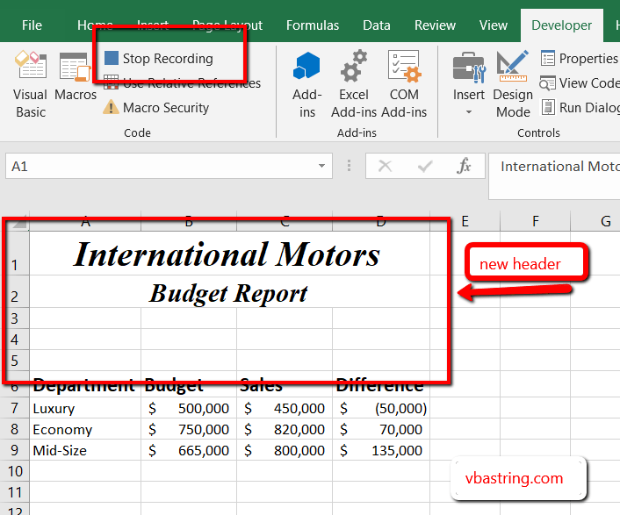This screenshot has width=620, height=515.
Task: Select column G header
Action: [595, 222]
